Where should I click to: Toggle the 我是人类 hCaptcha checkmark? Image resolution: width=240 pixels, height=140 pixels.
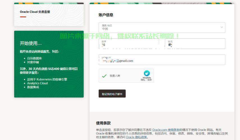104,76
